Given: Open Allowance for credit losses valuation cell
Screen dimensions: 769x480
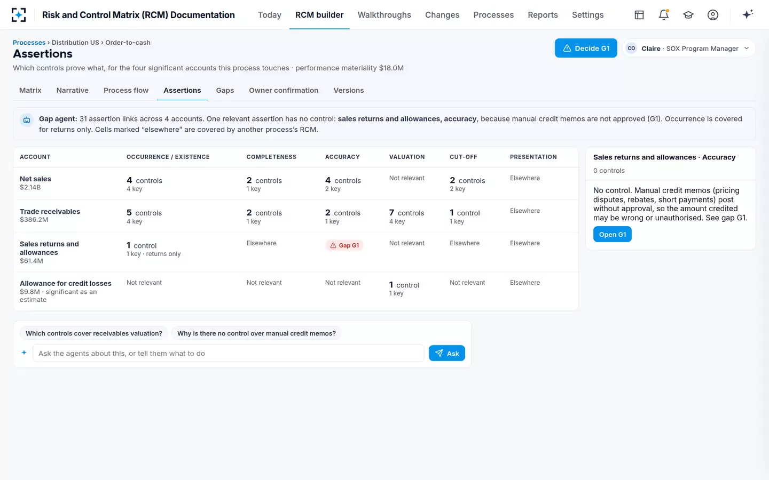Looking at the screenshot, I should (404, 289).
